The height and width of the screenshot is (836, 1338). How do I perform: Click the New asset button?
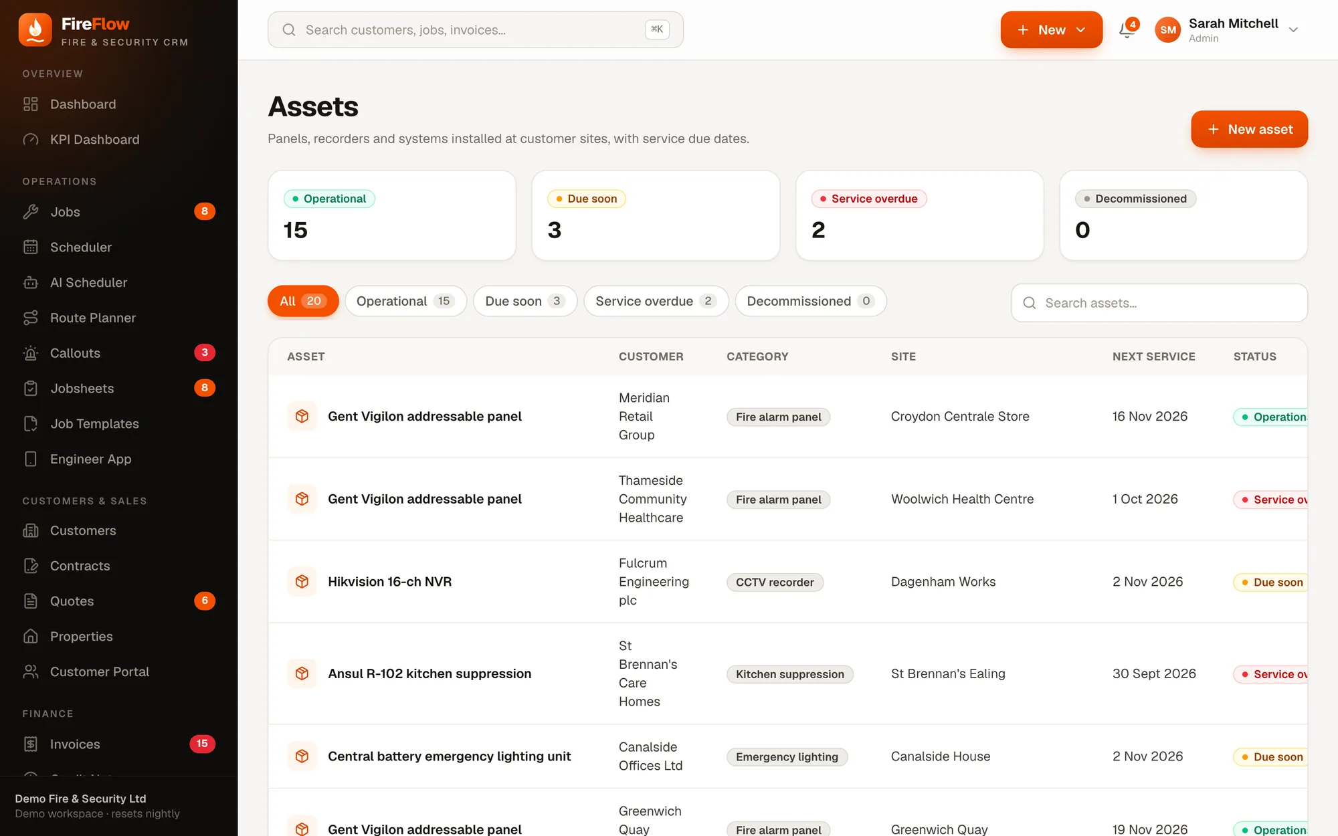pyautogui.click(x=1249, y=129)
